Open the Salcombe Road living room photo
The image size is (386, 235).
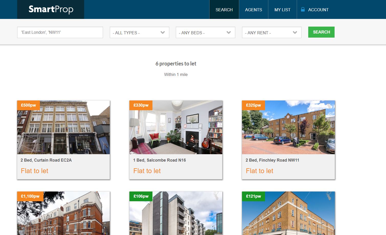click(176, 130)
